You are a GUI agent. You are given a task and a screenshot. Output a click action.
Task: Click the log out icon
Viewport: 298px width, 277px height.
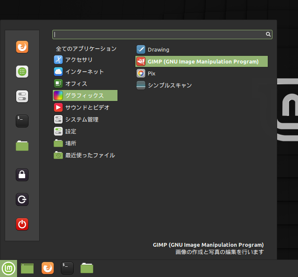[x=22, y=199]
